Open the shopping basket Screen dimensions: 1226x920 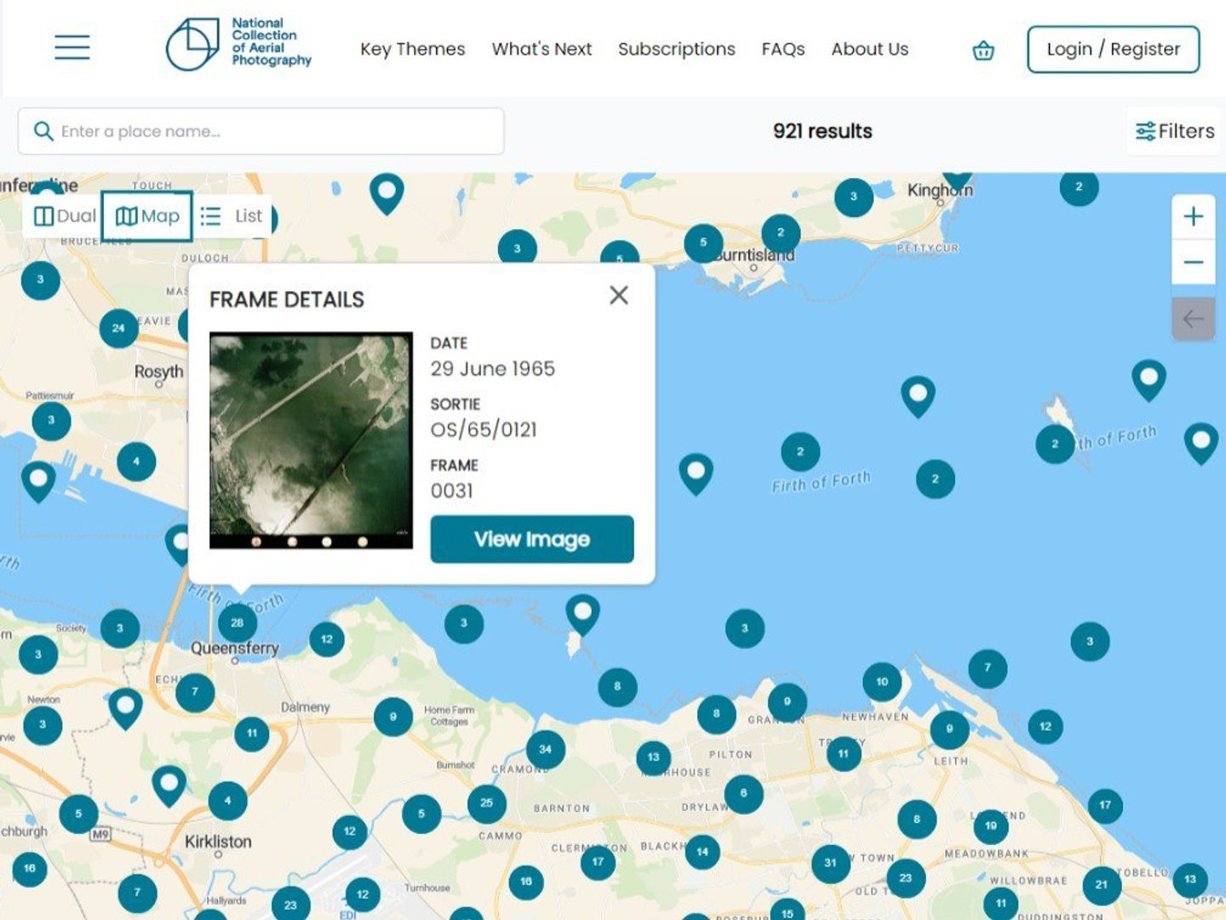pyautogui.click(x=983, y=50)
